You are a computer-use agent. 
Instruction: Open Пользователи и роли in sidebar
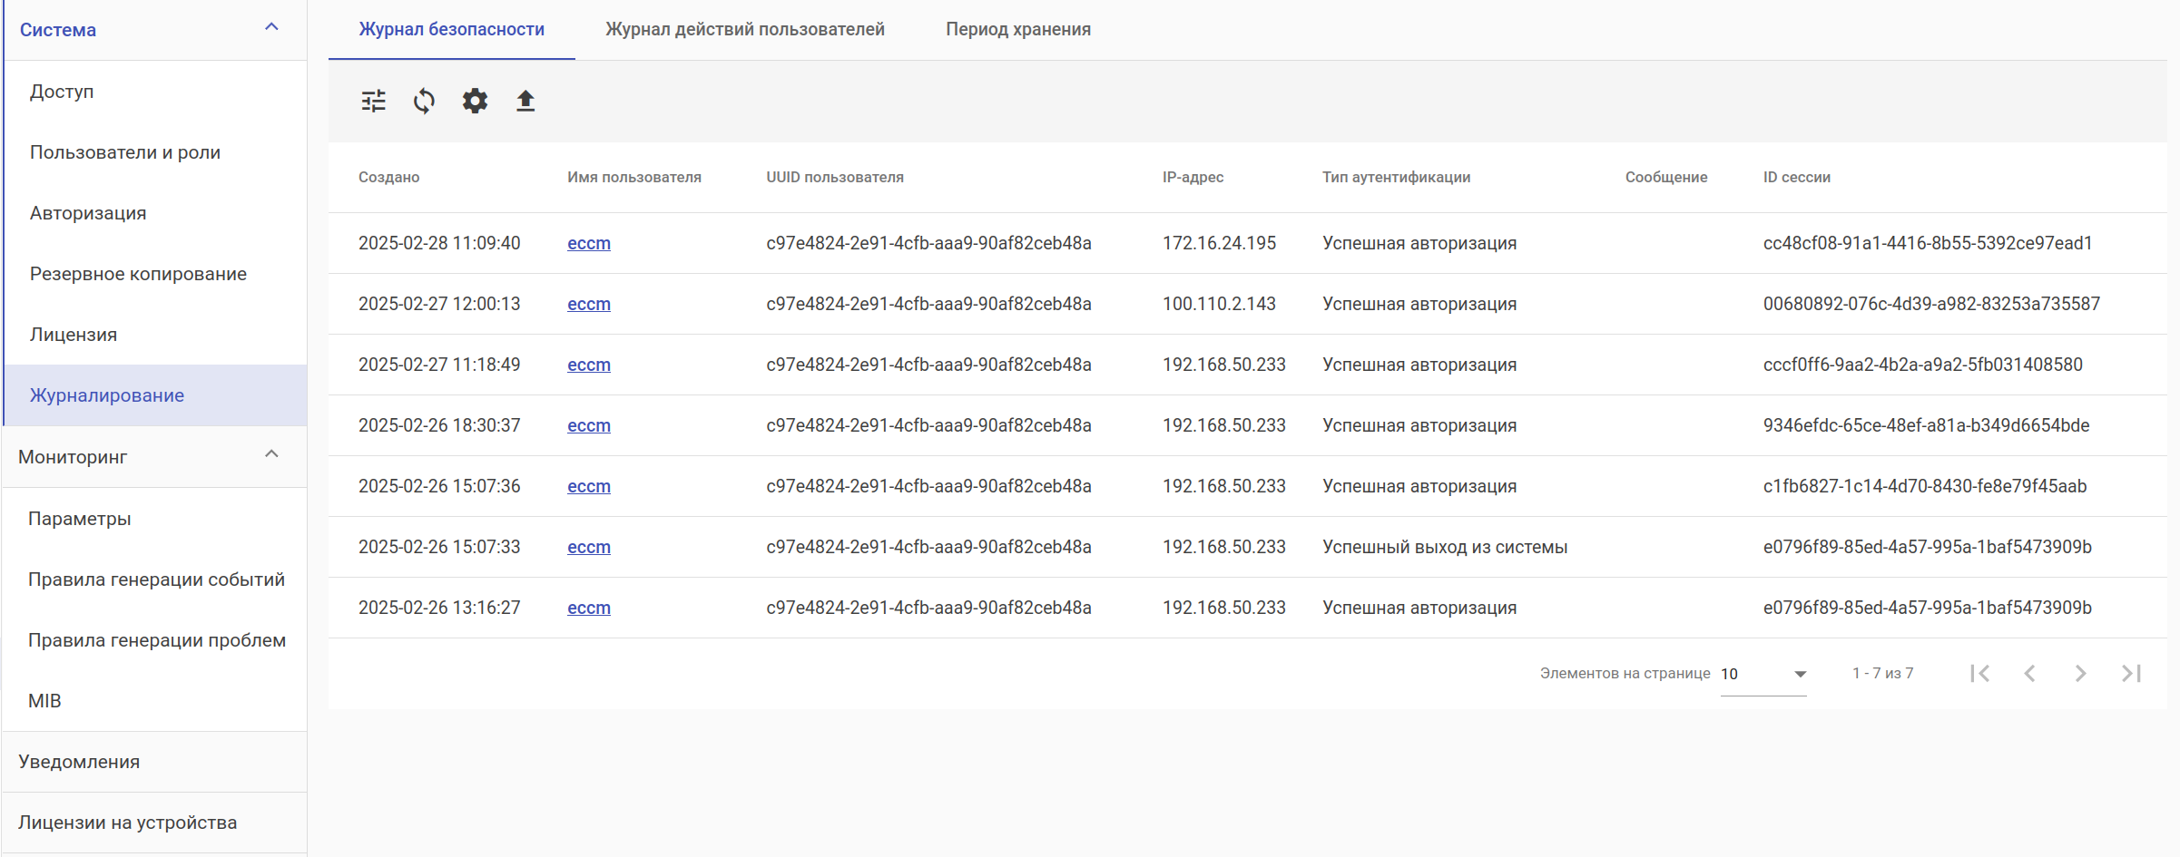click(125, 152)
